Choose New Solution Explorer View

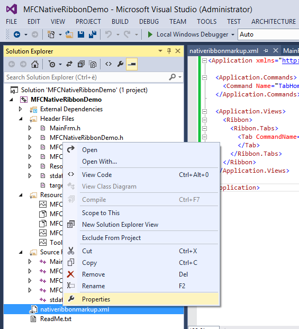[141, 225]
